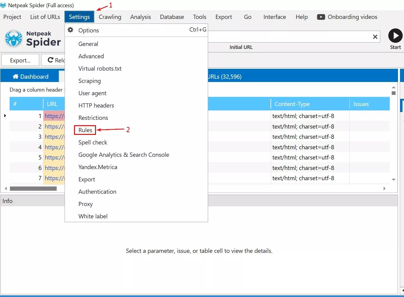Click the URL link in row 1
Screen dimensions: 404x297
point(54,116)
